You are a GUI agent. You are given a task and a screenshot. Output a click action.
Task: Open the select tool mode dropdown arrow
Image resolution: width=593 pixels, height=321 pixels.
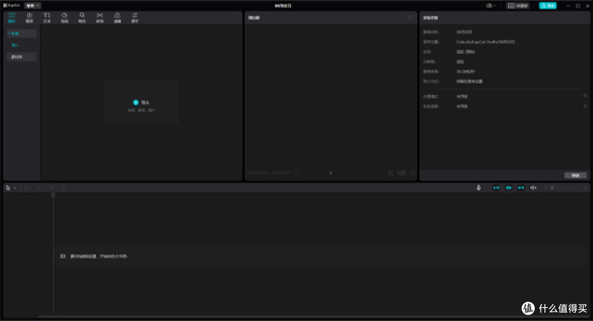pyautogui.click(x=15, y=188)
